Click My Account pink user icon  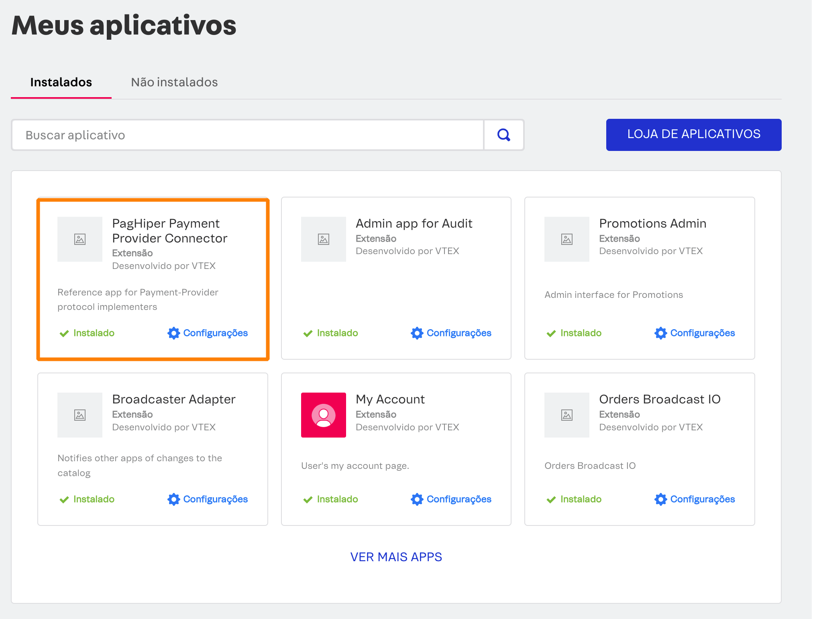tap(324, 415)
